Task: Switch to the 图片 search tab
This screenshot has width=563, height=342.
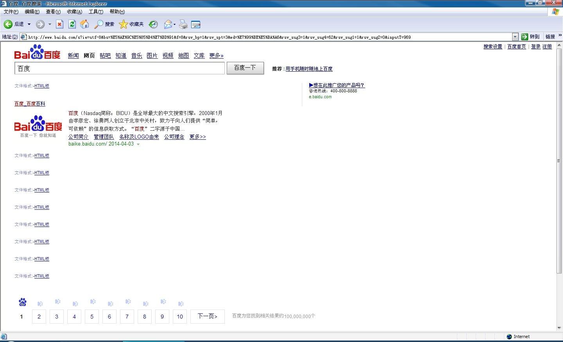Action: coord(152,56)
